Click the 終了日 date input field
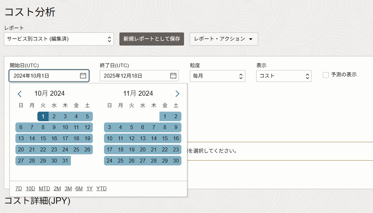 [135, 76]
